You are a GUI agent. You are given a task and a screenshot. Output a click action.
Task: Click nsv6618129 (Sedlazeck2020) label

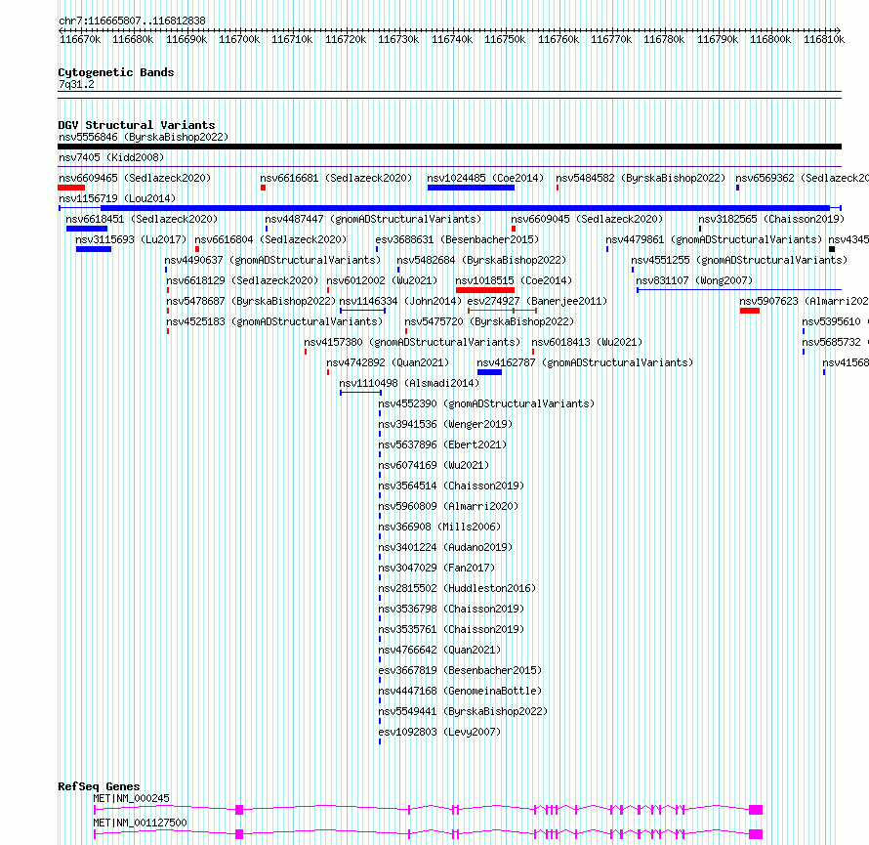242,280
